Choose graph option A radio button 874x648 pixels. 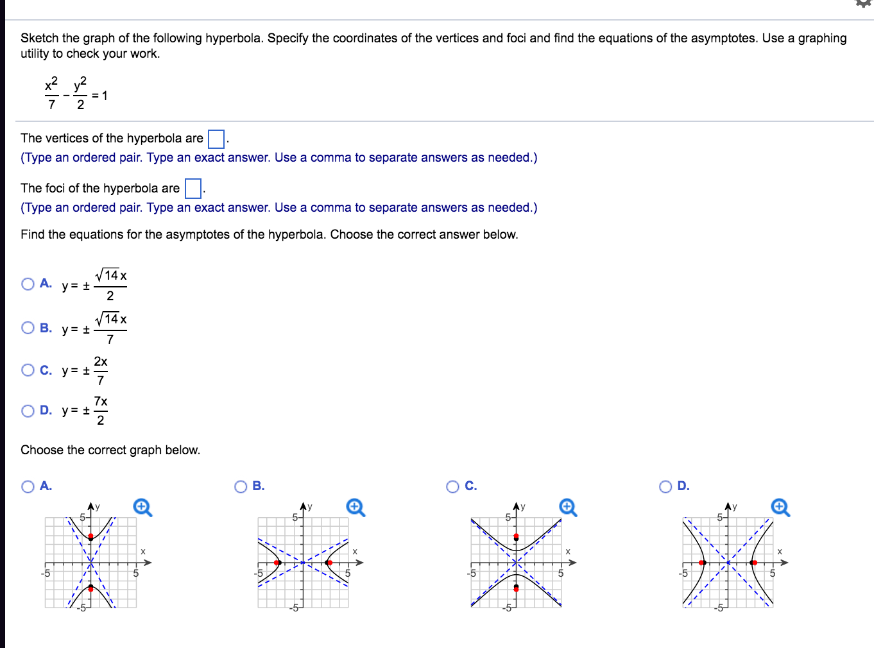point(28,486)
